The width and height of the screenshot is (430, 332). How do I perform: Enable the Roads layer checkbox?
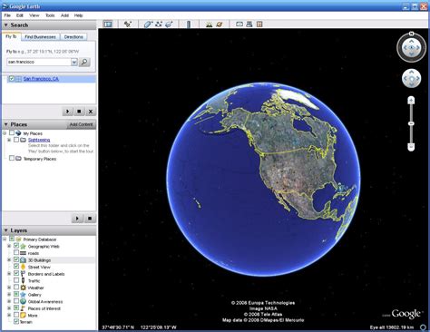(16, 253)
